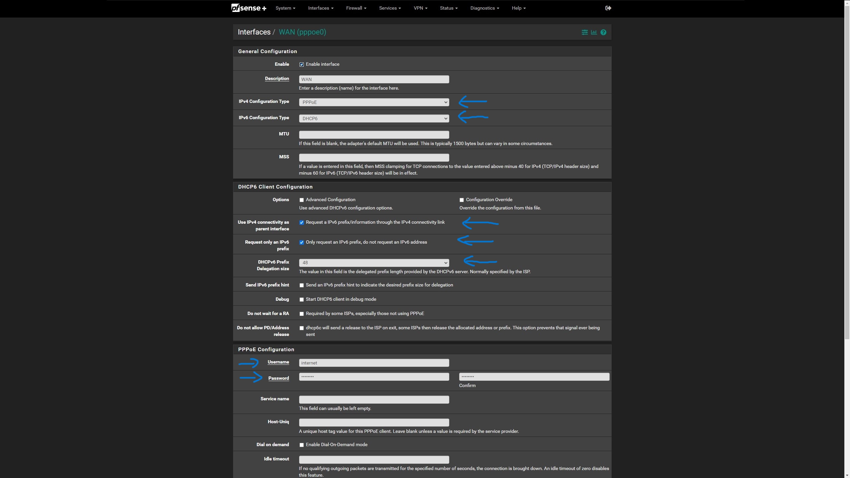Open IPv4 Configuration Type dropdown
The width and height of the screenshot is (850, 478).
[374, 102]
